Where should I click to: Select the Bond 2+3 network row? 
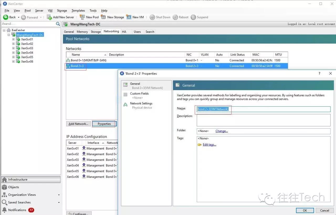point(177,66)
